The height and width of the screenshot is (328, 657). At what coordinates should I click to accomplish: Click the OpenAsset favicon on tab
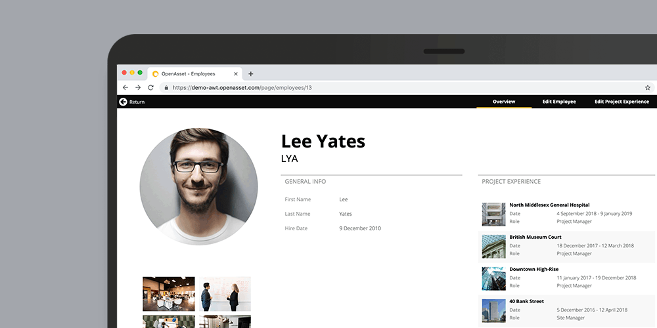coord(156,74)
